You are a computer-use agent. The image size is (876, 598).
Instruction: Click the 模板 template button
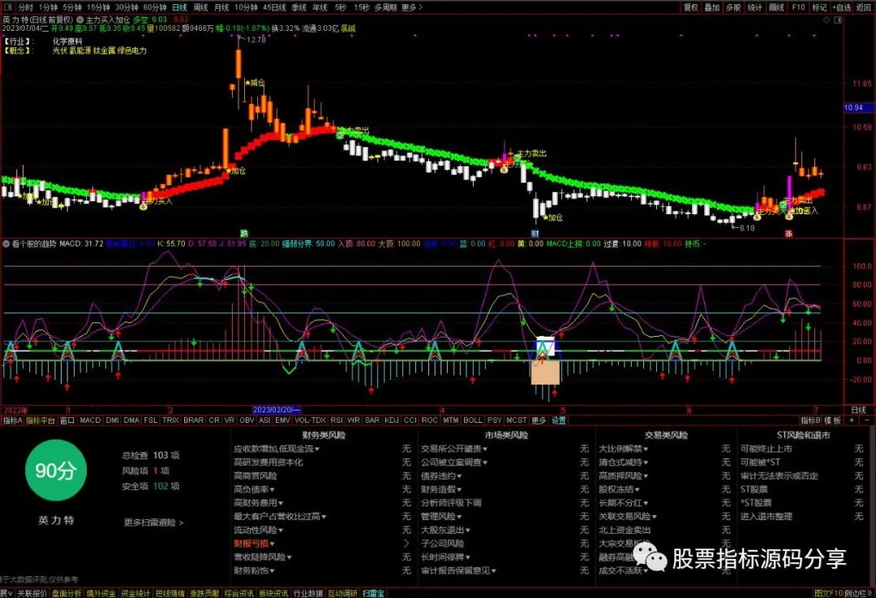pos(832,420)
